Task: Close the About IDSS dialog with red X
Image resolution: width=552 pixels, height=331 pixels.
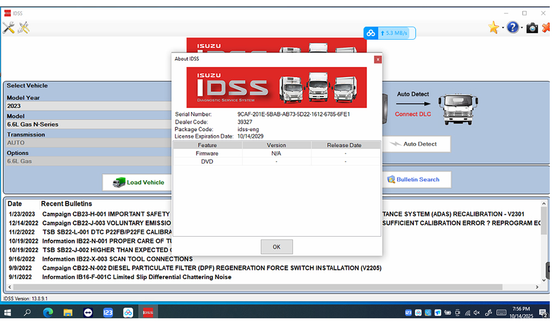Action: [378, 59]
